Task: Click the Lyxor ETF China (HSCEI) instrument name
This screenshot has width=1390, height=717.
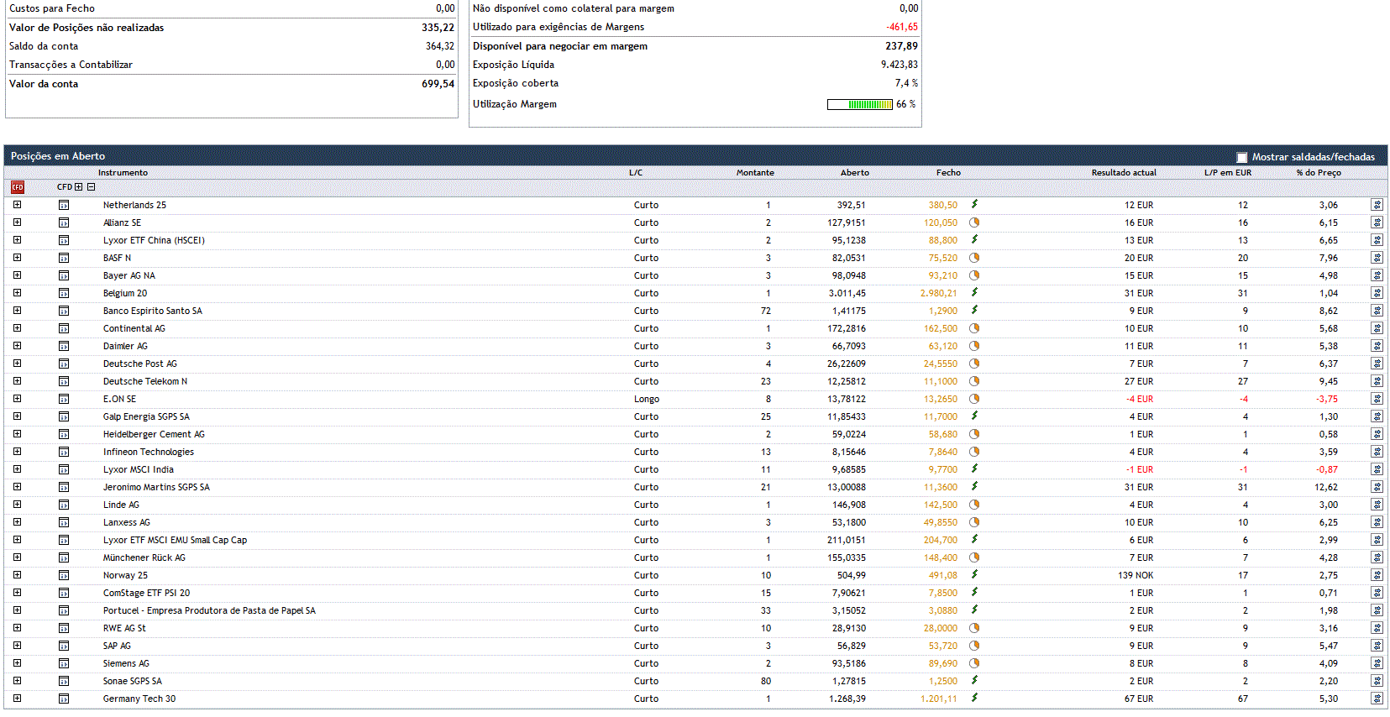Action: [154, 240]
